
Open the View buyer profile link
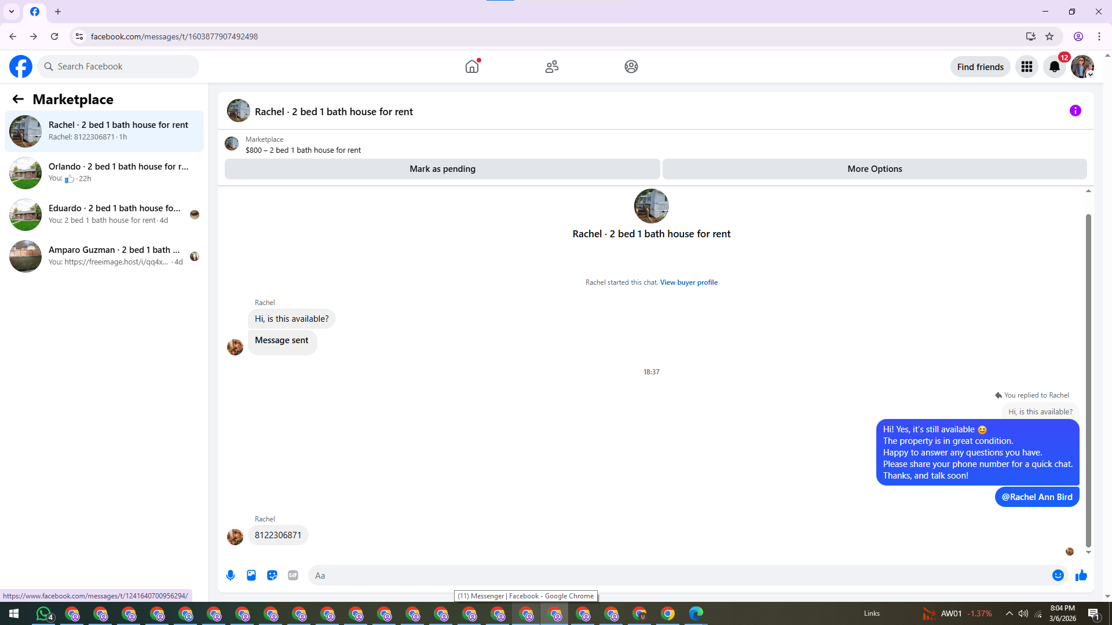pos(688,282)
